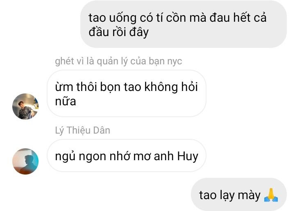Click the word 'ngon' in the third bubble
This screenshot has height=211, width=295.
tap(92, 157)
